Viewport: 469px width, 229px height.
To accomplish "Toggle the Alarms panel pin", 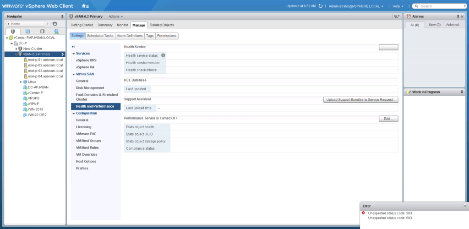I will coord(457,16).
